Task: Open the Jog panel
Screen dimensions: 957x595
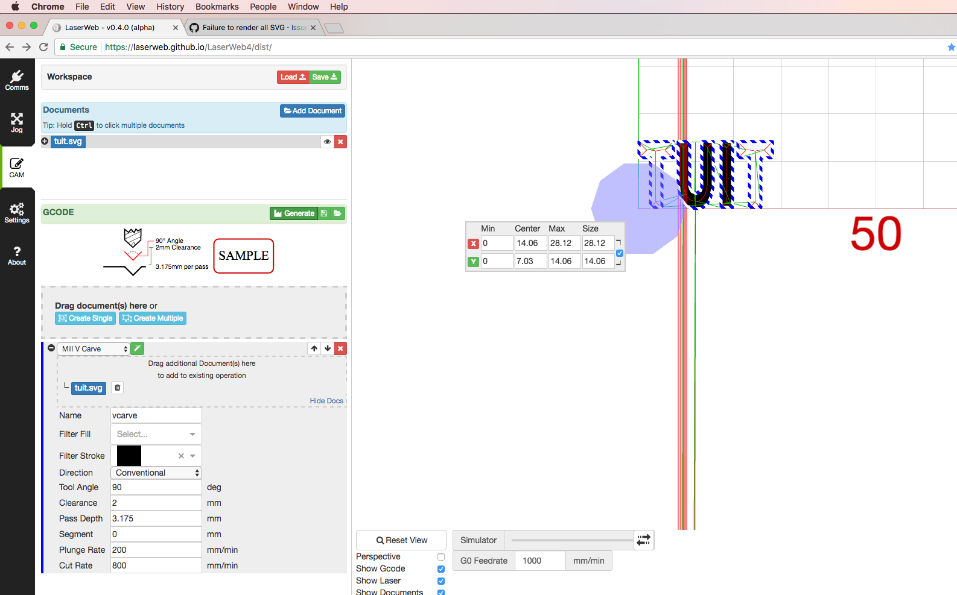Action: coord(17,122)
